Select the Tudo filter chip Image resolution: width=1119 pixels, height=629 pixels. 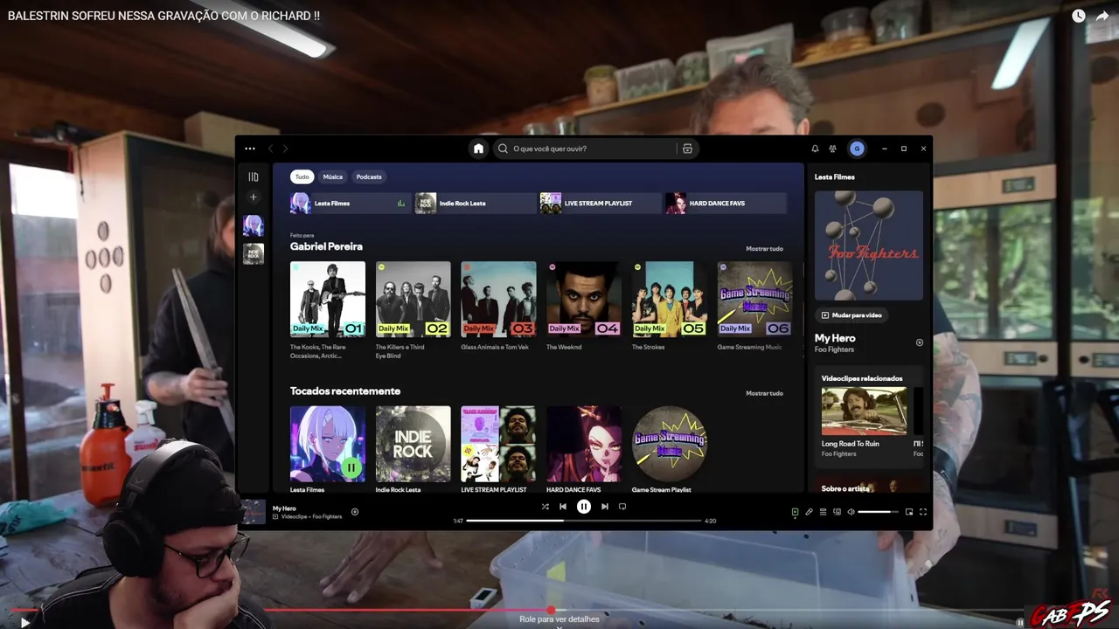coord(302,176)
